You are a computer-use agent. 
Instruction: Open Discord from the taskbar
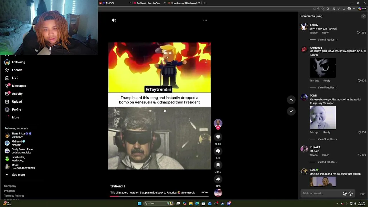point(229,204)
